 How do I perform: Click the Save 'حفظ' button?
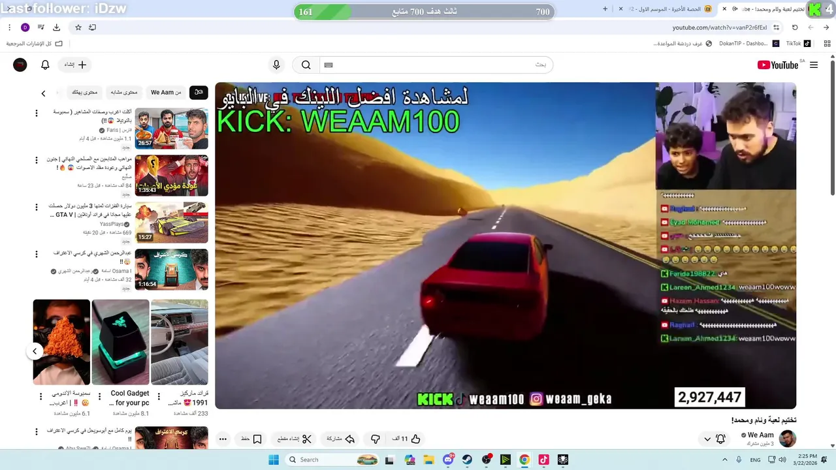coord(251,439)
